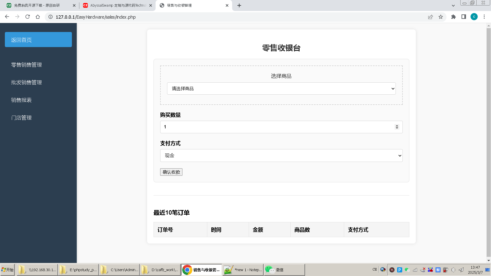Image resolution: width=491 pixels, height=276 pixels.
Task: Expand the 支付方式 现金 dropdown
Action: tap(281, 156)
